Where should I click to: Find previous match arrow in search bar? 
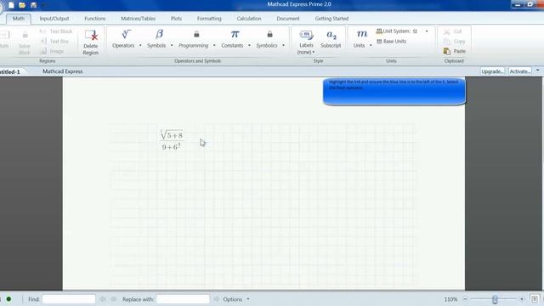103,298
